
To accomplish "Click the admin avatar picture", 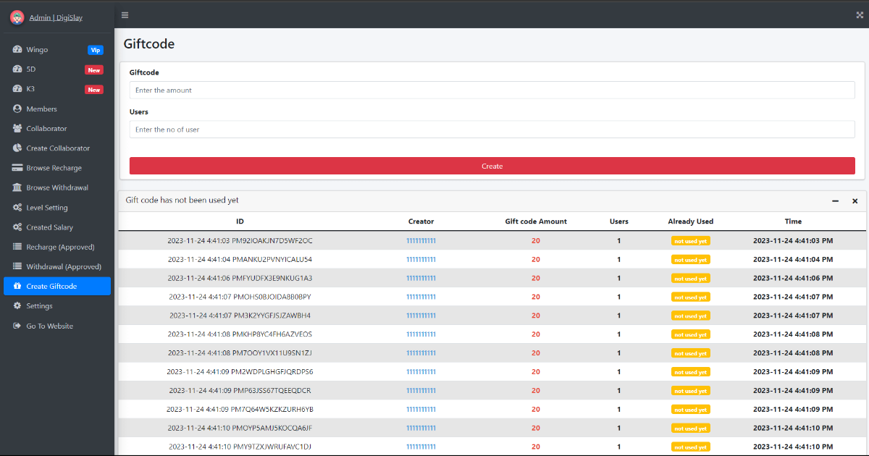I will click(x=17, y=17).
